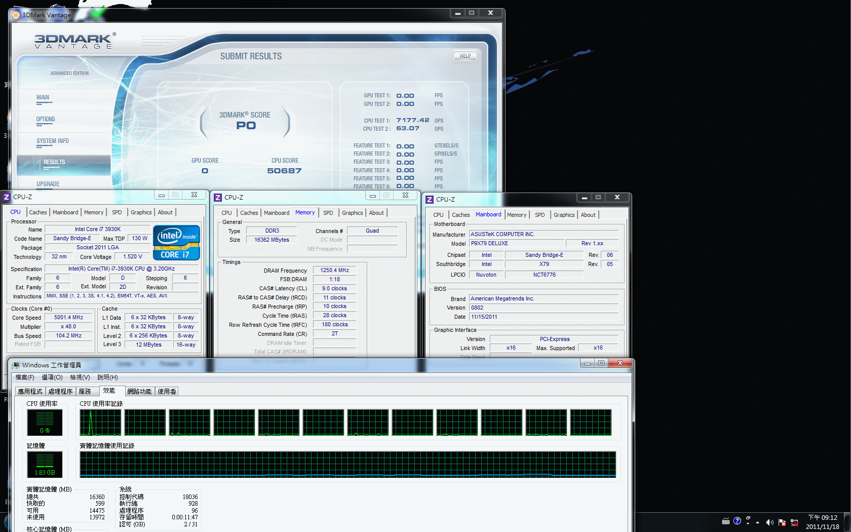Select CPU tab in the middle CPU-Z window
851x532 pixels.
coord(227,213)
